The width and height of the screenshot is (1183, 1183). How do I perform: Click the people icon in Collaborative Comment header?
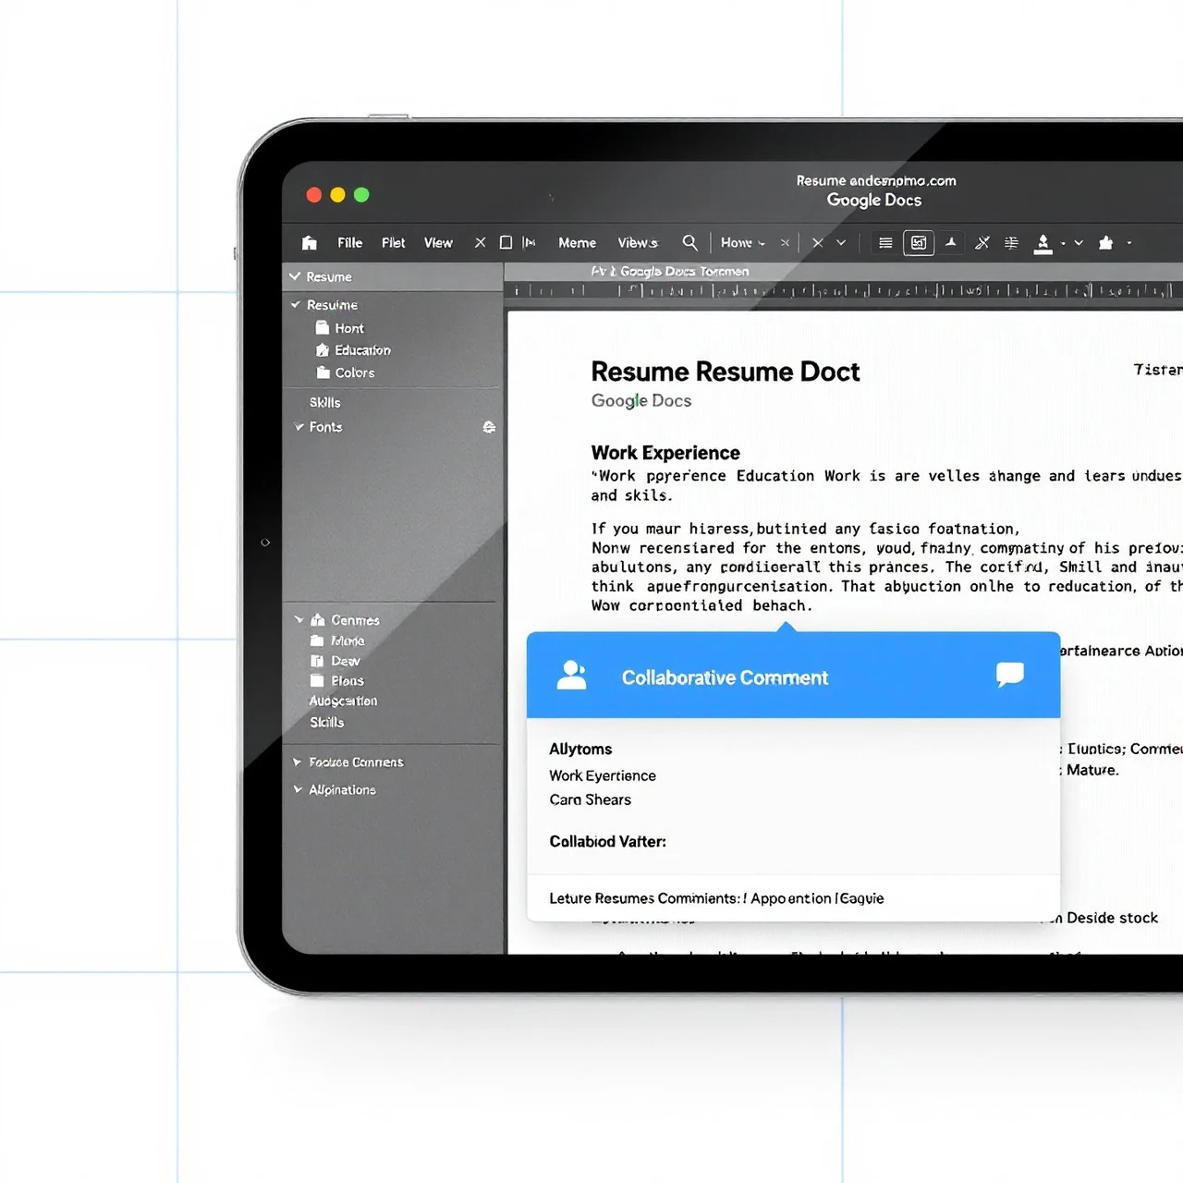[x=571, y=676]
